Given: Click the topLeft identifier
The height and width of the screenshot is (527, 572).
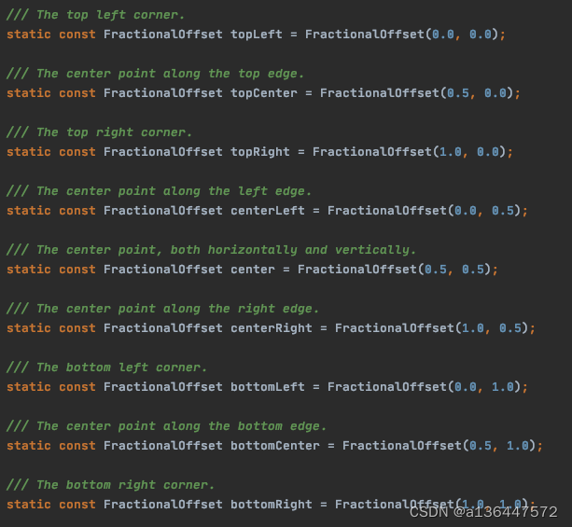Looking at the screenshot, I should (257, 35).
